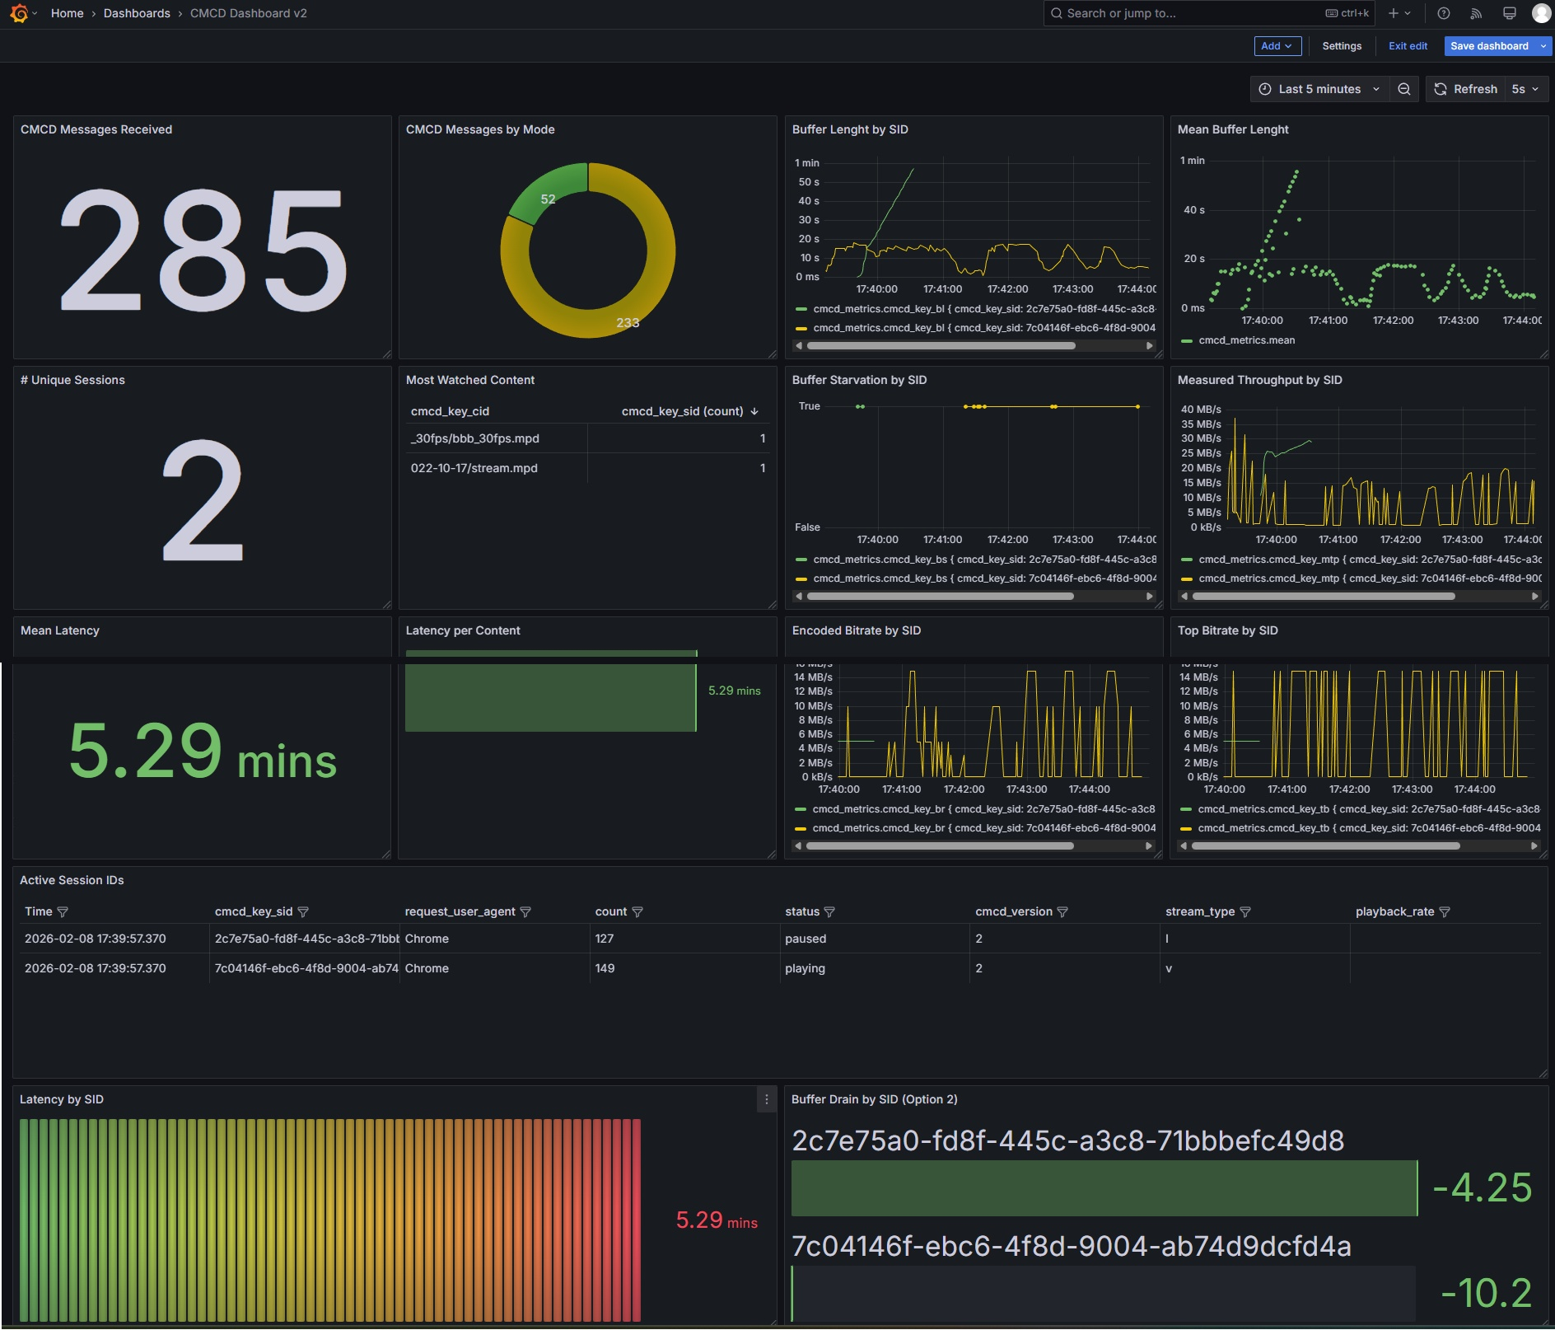Screen dimensions: 1555x1330
Task: Open the Last 5 minutes time picker
Action: pyautogui.click(x=1319, y=89)
